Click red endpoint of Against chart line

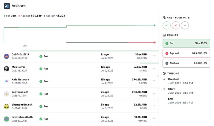(x=155, y=42)
